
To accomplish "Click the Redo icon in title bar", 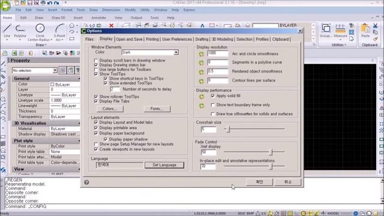I will click(x=56, y=3).
